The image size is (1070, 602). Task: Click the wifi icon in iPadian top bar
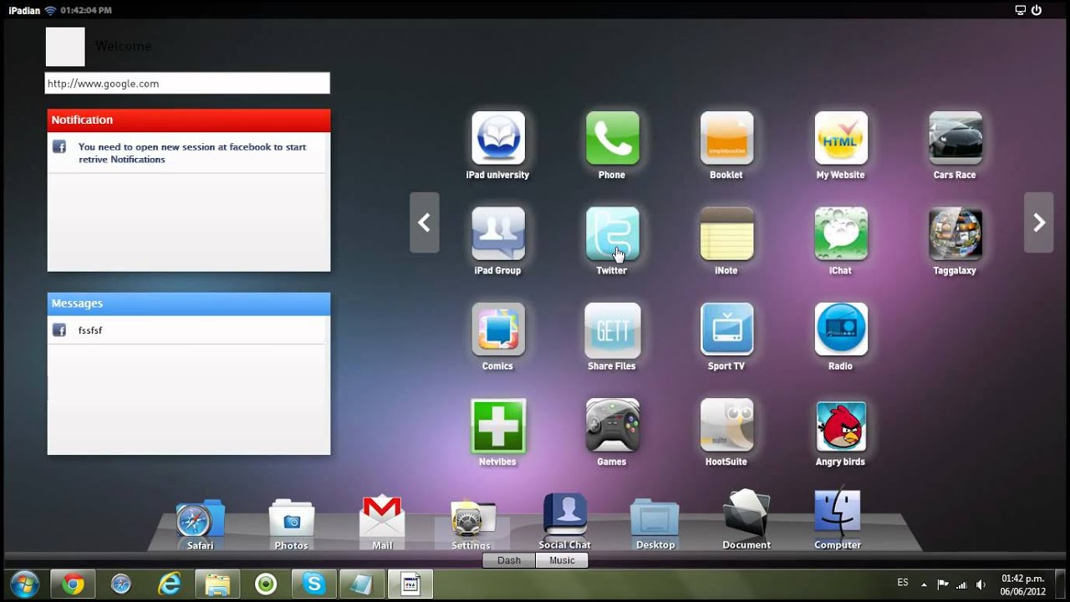click(x=50, y=10)
